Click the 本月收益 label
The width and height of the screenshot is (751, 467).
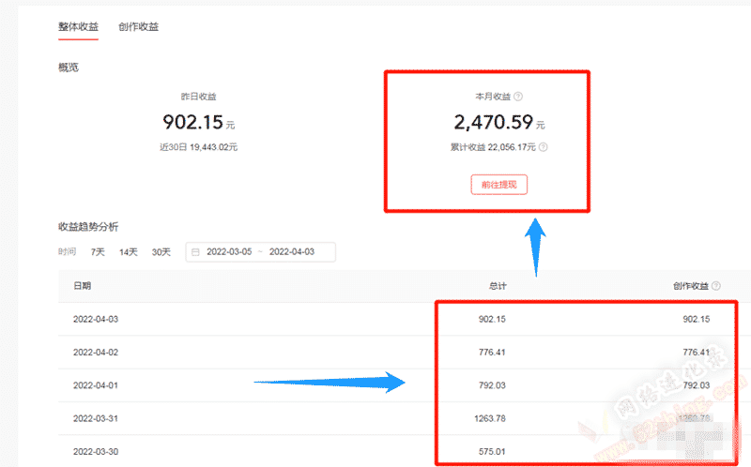coord(493,97)
